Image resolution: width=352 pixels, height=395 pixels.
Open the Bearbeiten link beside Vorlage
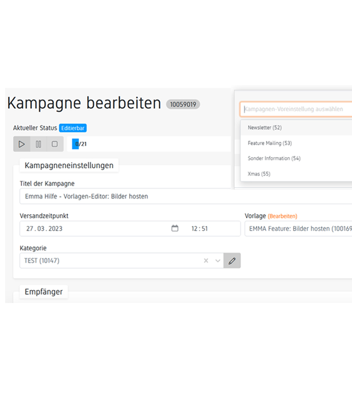[x=283, y=216]
